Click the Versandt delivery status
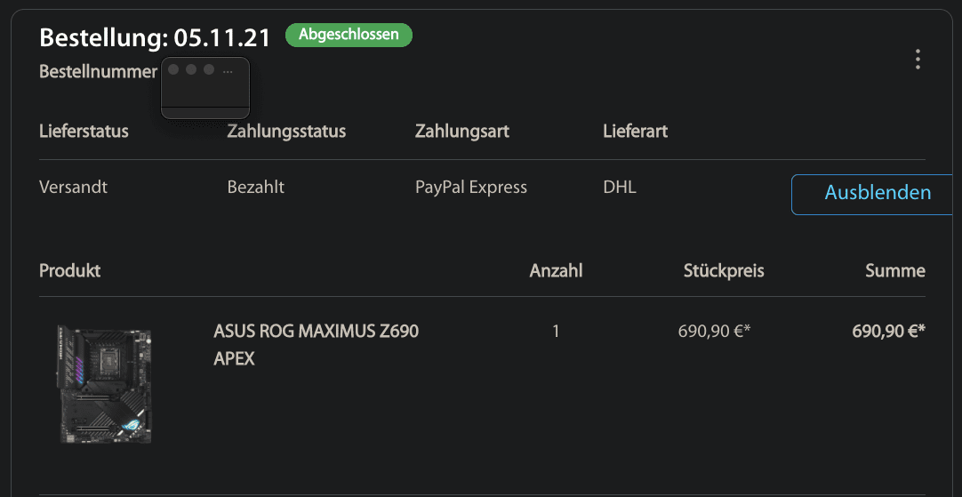 [x=73, y=188]
